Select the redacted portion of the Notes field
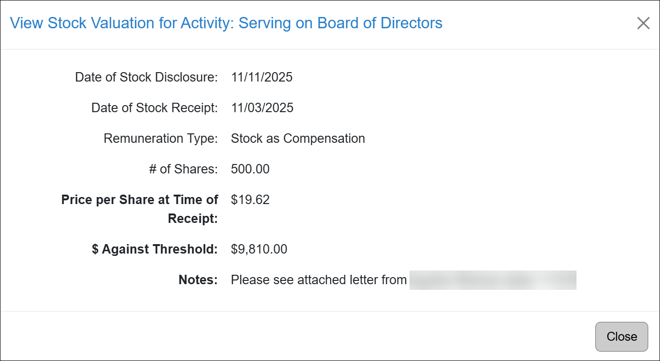This screenshot has height=361, width=660. (x=493, y=279)
